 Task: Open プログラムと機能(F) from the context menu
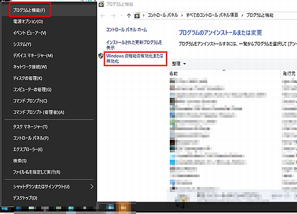[x=29, y=10]
